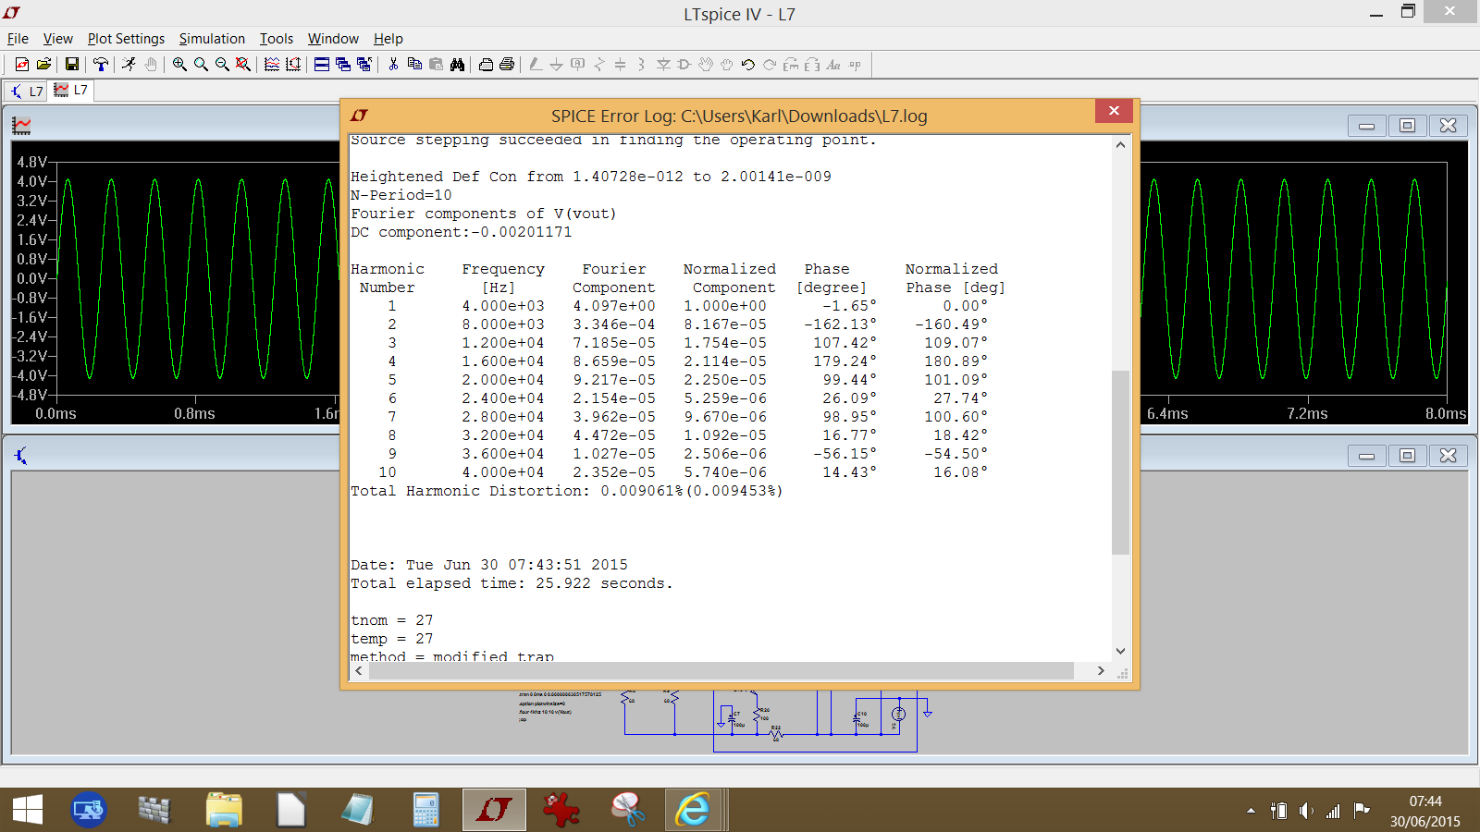
Task: Select the Text 'Aa' tool icon
Action: coord(833,65)
